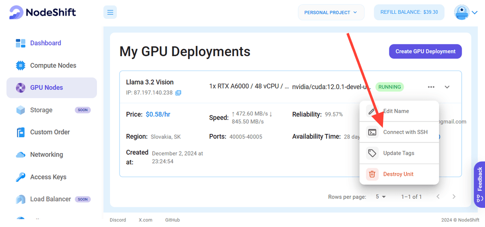
Task: Open the GitHub footer link
Action: point(172,220)
